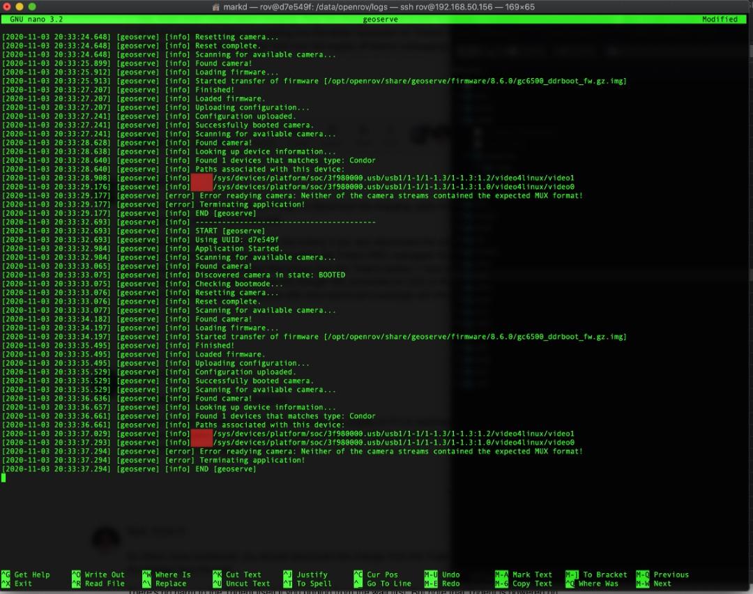
Task: Click the Write Out shortcut
Action: pyautogui.click(x=105, y=574)
